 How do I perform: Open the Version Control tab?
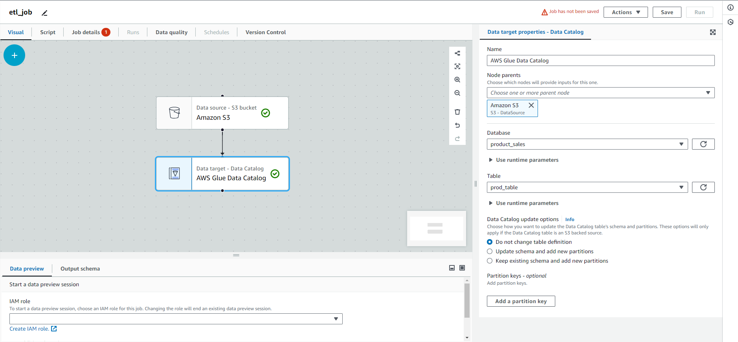[266, 32]
